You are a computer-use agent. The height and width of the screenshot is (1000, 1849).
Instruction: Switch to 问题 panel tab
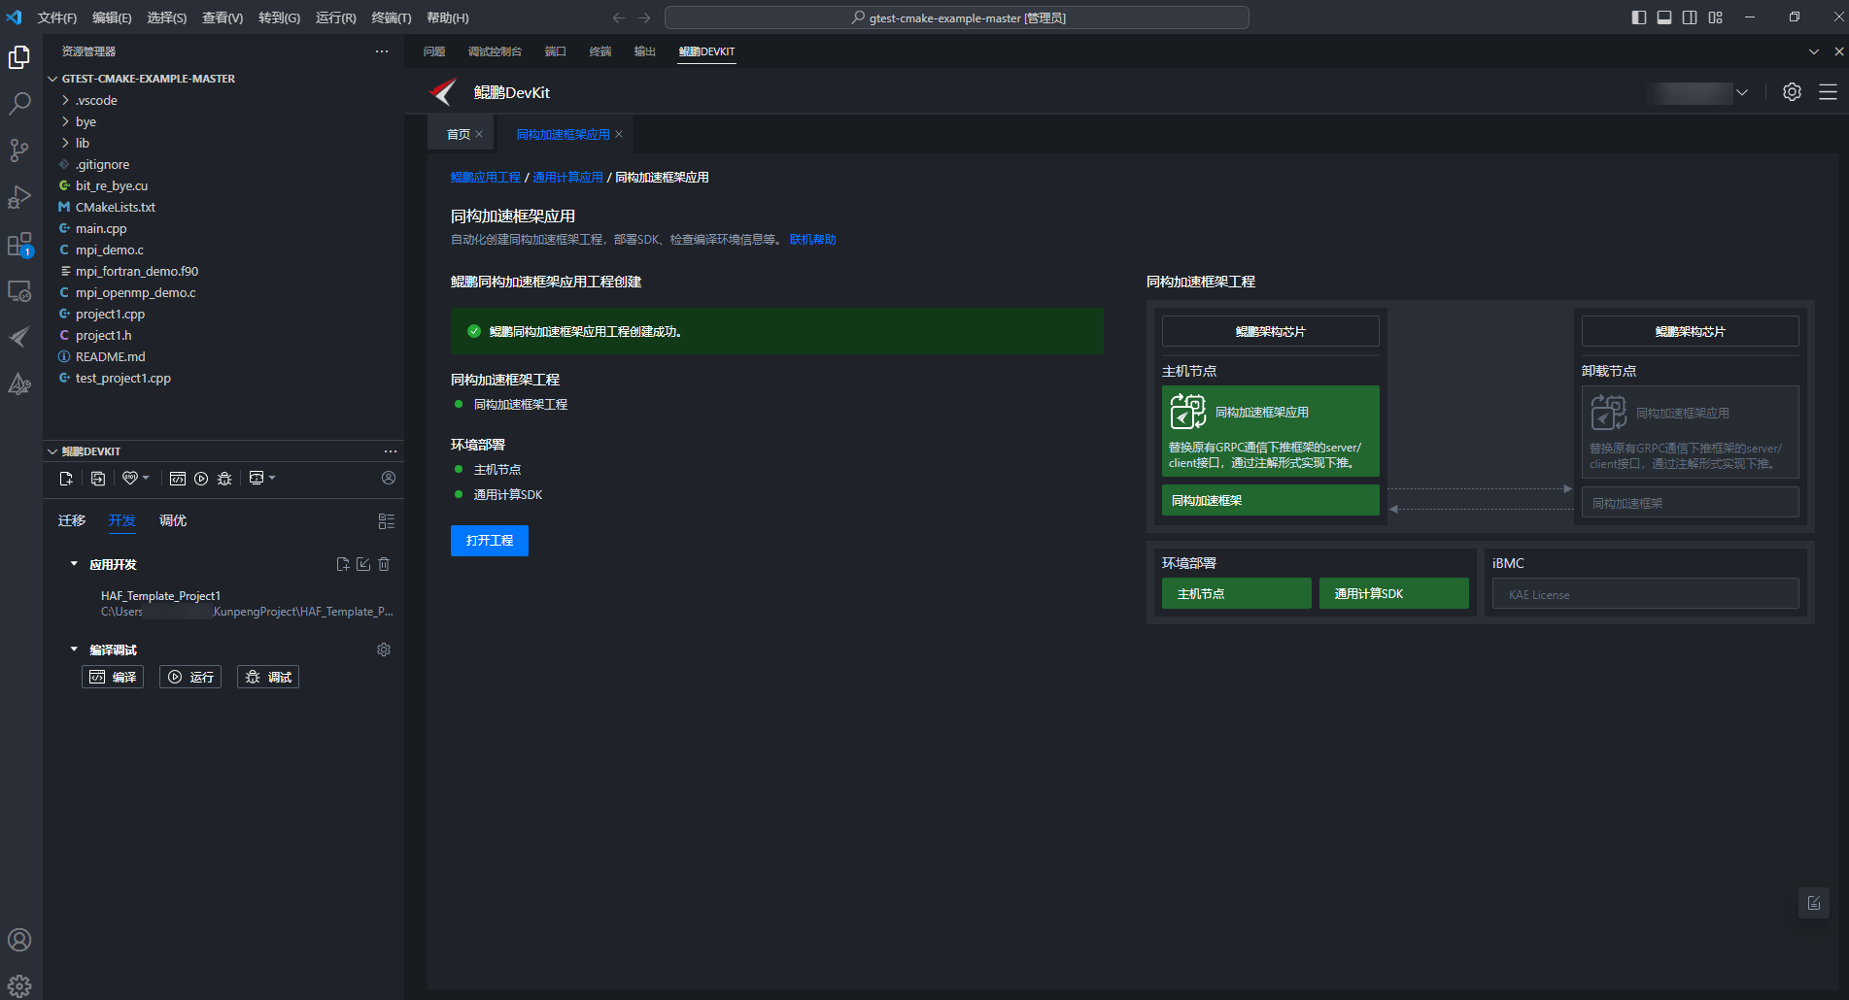[x=434, y=51]
